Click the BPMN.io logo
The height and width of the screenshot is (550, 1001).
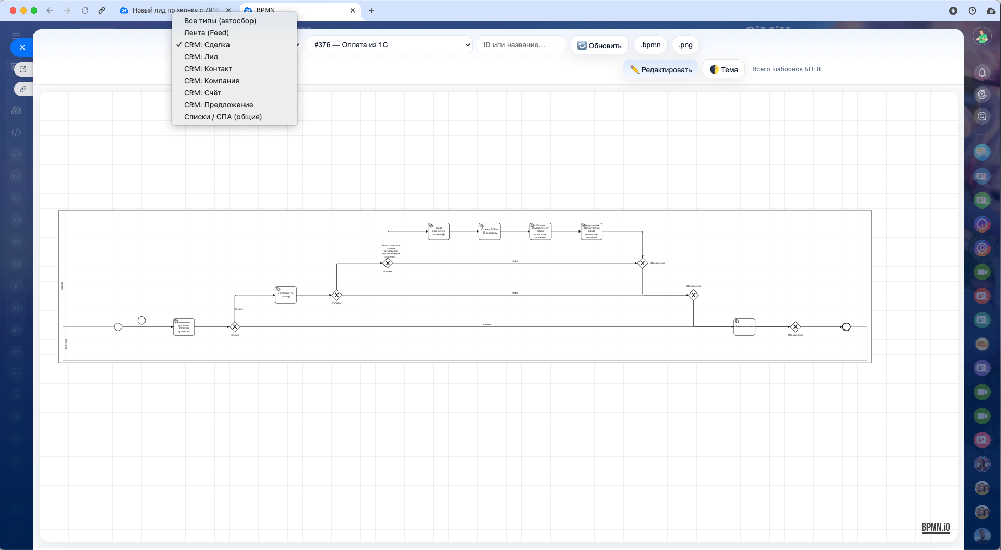tap(935, 527)
